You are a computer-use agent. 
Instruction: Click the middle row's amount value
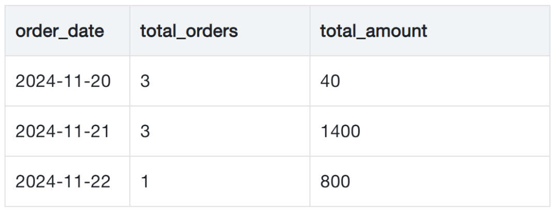(x=340, y=132)
